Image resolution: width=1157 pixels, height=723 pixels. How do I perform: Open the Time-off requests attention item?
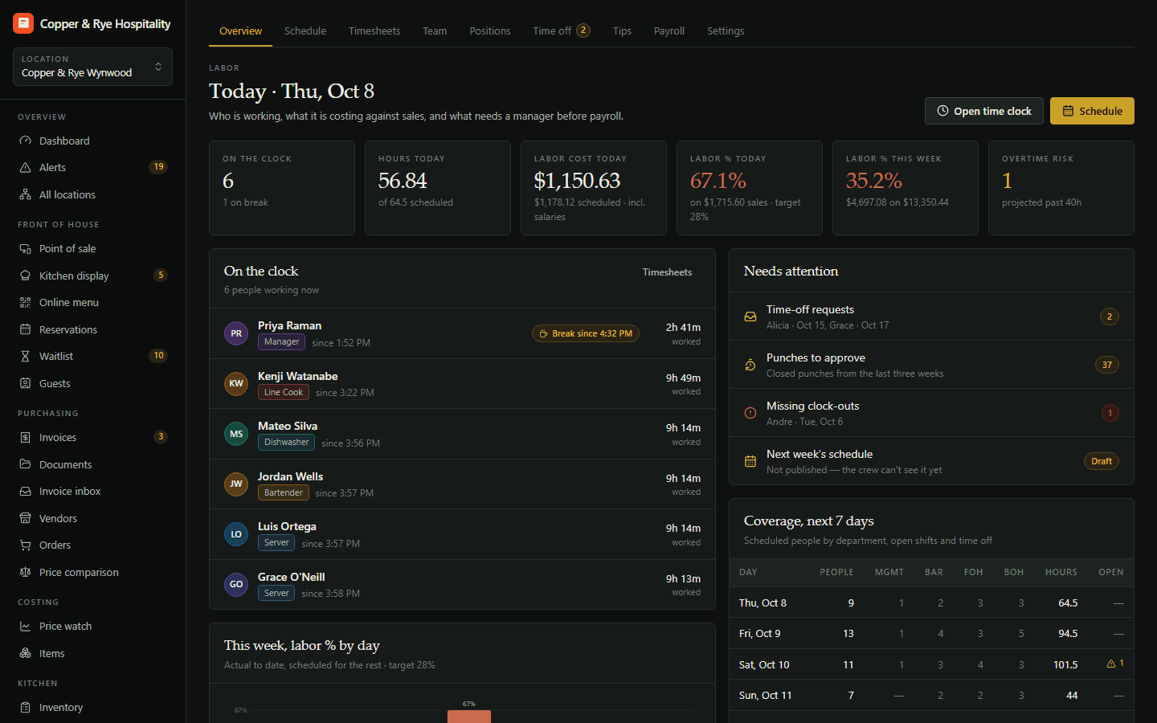[931, 317]
